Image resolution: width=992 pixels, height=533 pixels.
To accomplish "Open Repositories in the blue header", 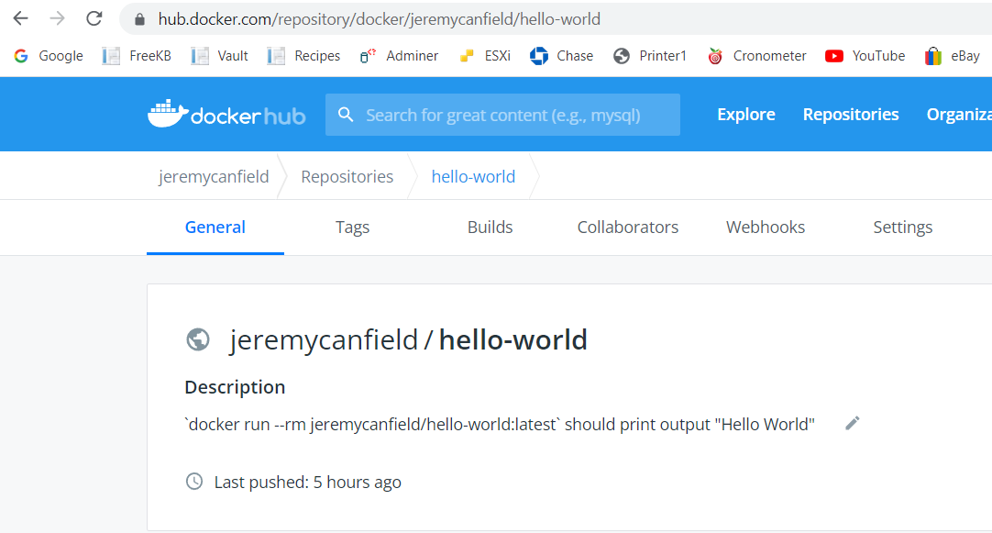I will (851, 115).
